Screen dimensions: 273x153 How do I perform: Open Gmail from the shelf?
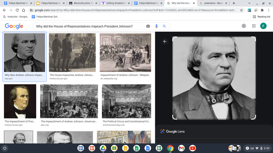[181, 148]
